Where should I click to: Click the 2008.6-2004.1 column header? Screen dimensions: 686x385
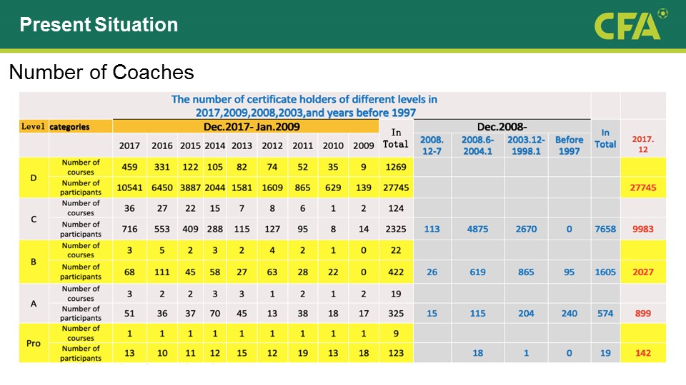tap(477, 145)
